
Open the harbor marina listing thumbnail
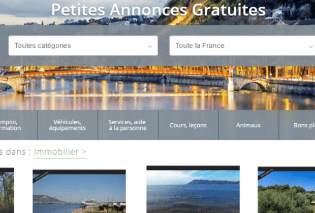click(79, 191)
